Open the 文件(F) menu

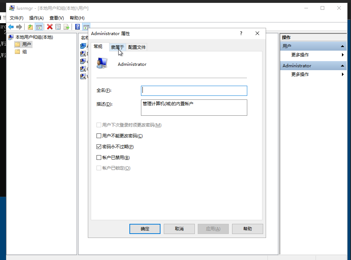pos(16,18)
